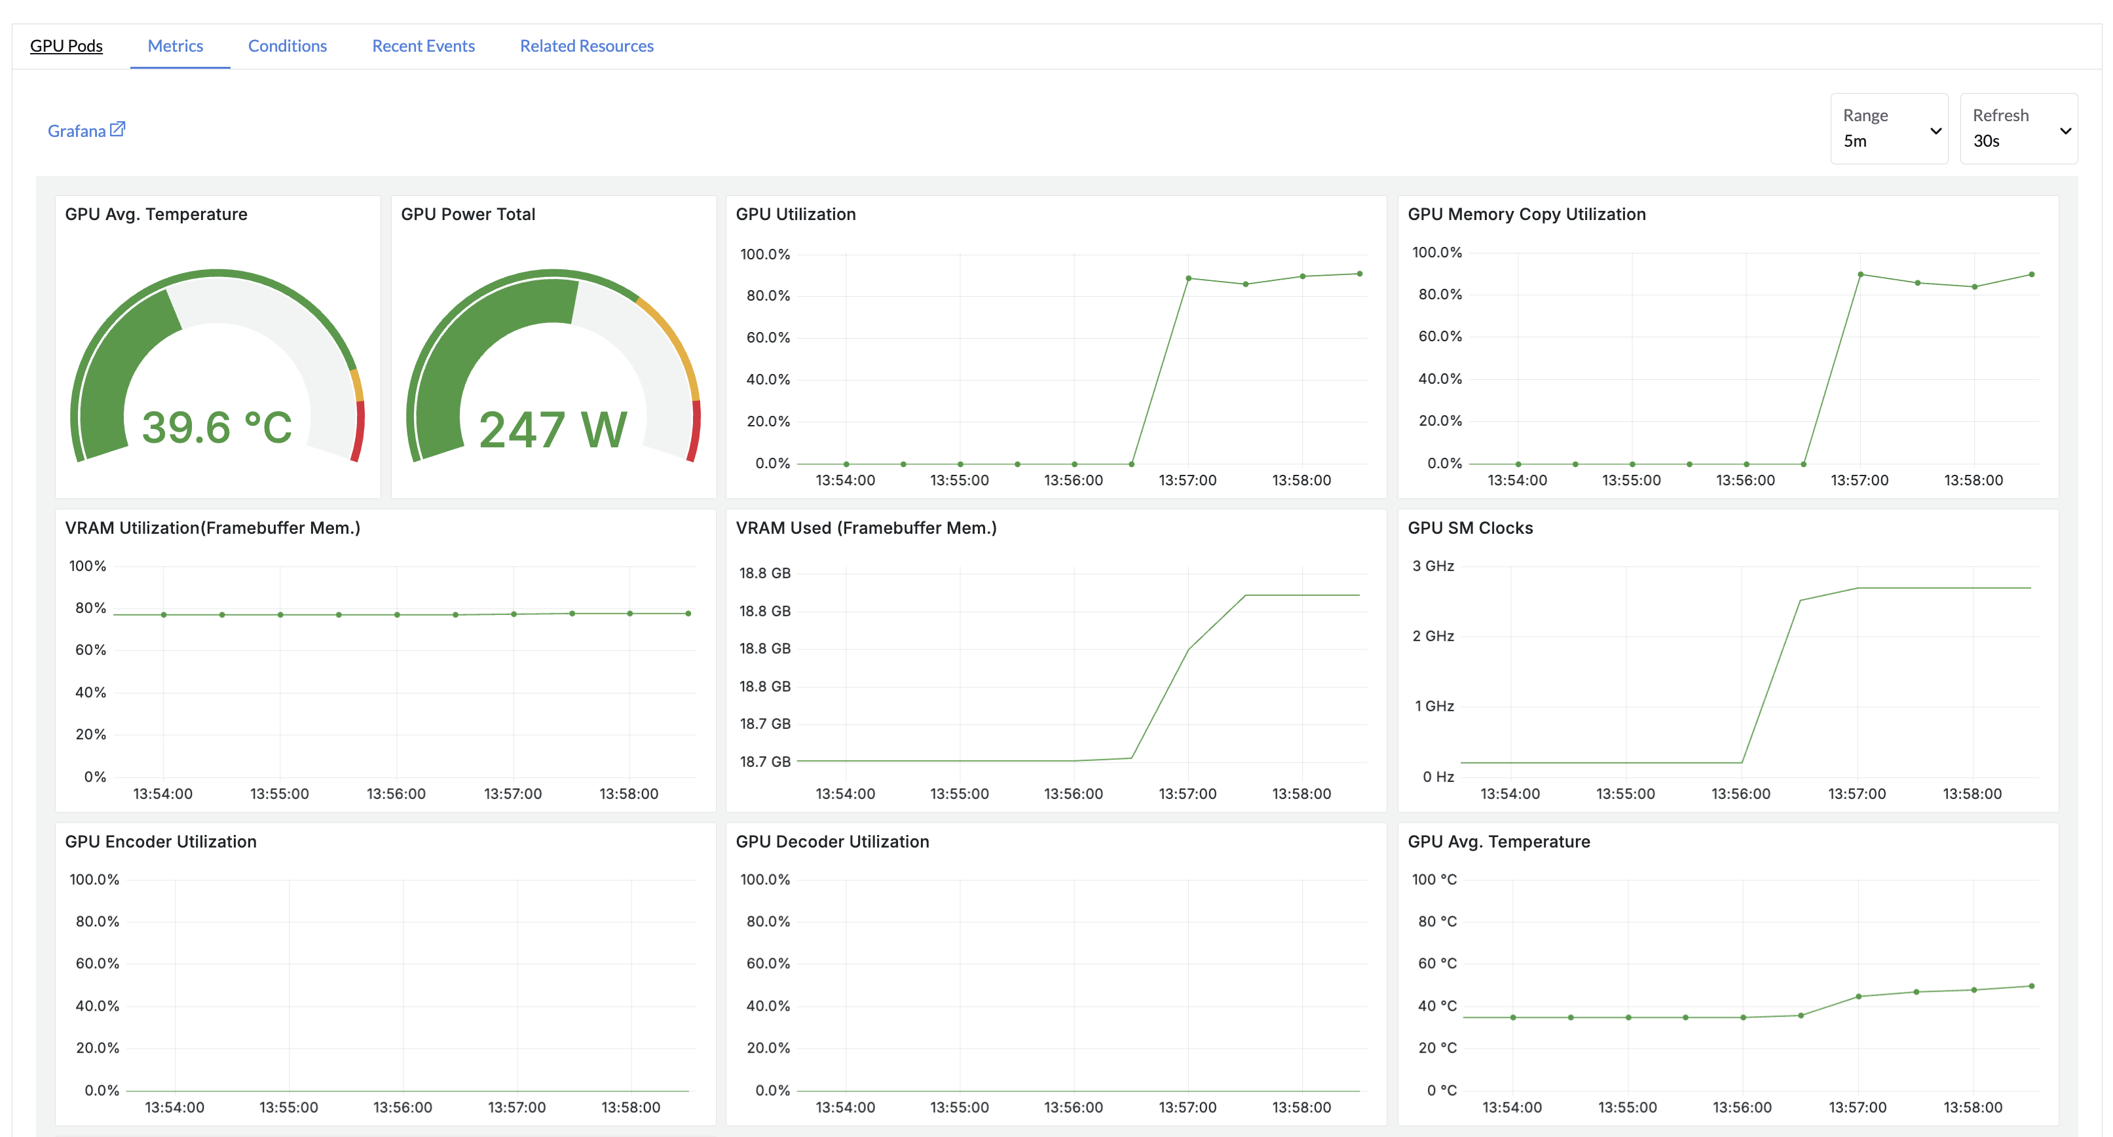Click the last point in GPU Avg. Temperature line chart

click(2031, 986)
